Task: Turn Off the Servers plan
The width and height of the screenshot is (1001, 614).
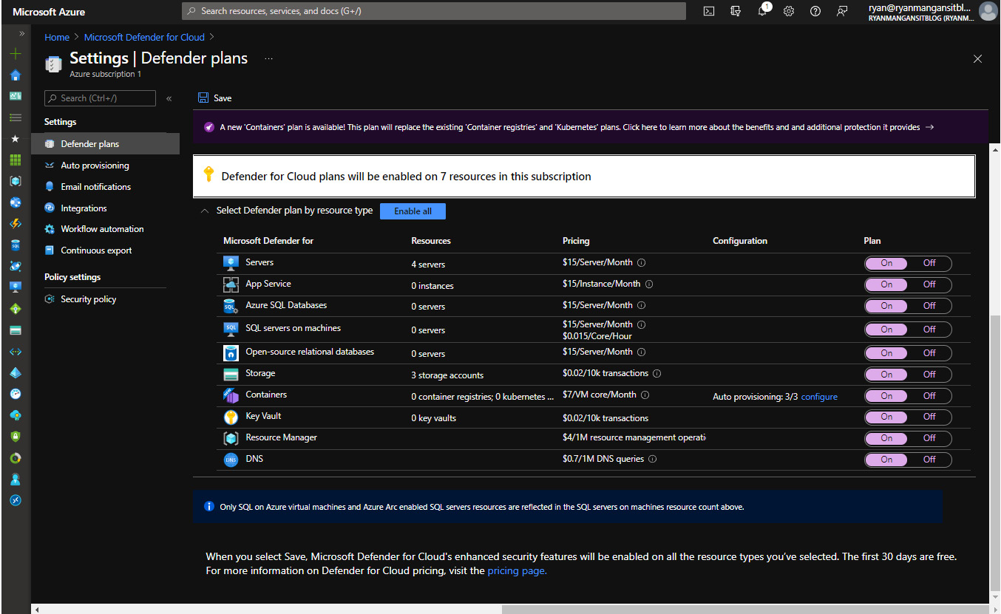Action: coord(929,263)
